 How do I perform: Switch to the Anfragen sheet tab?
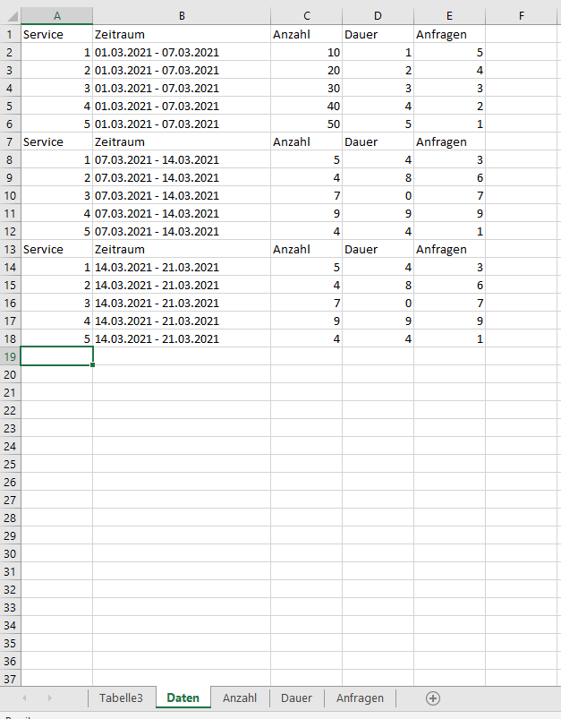click(360, 698)
